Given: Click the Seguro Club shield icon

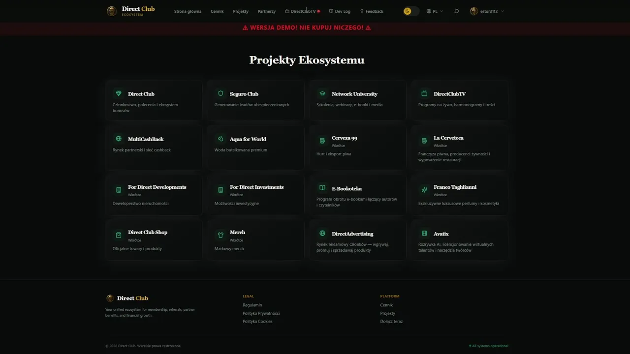Looking at the screenshot, I should (220, 93).
